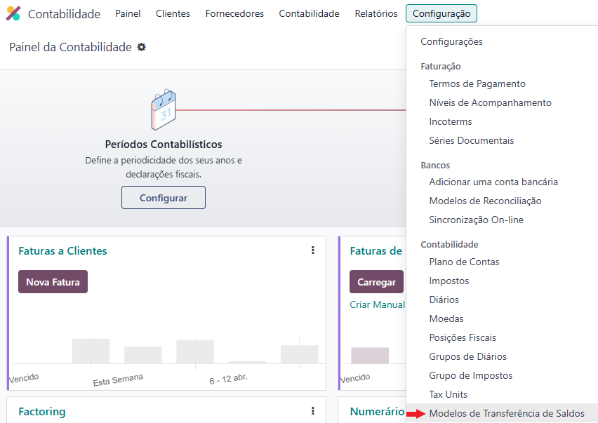Image resolution: width=598 pixels, height=423 pixels.
Task: Click the 6 - 12 abr. chart label
Action: pyautogui.click(x=228, y=380)
